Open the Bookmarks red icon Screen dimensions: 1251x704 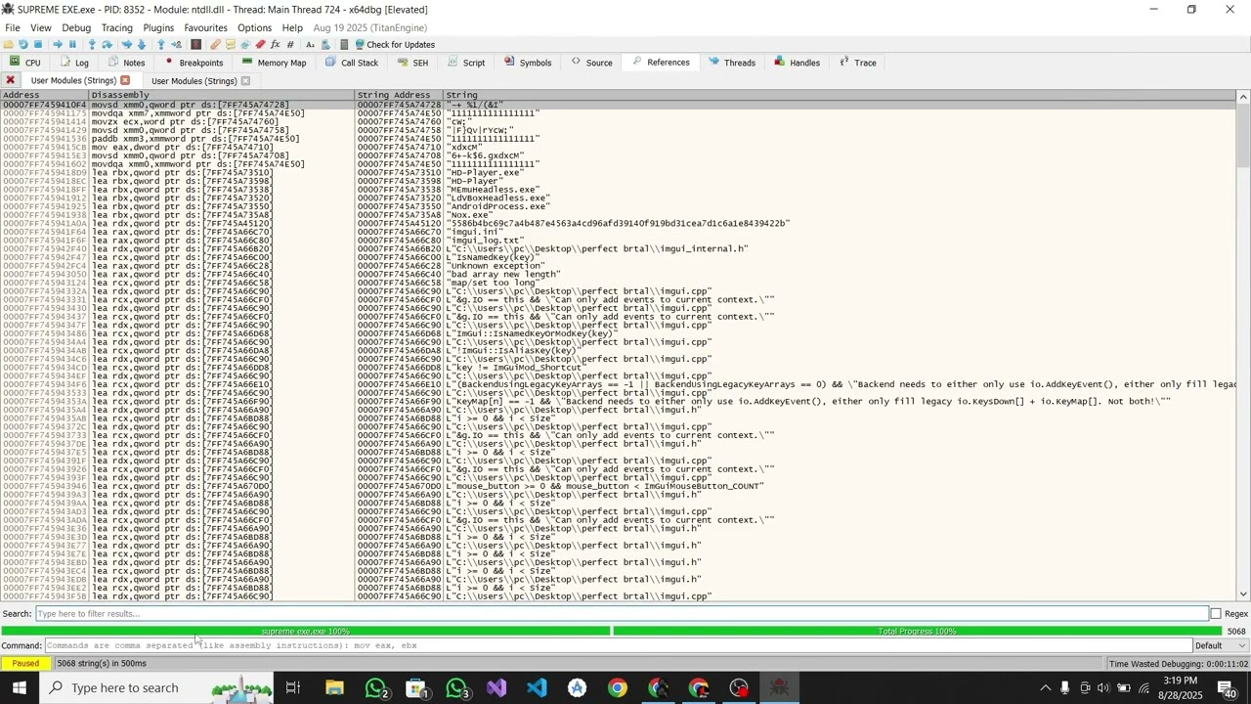click(260, 44)
